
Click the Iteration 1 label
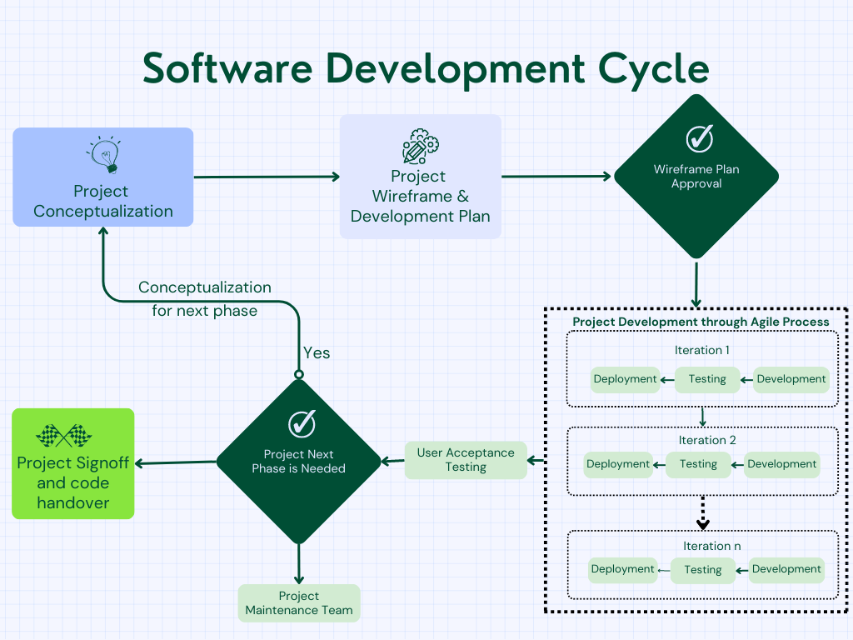(701, 350)
